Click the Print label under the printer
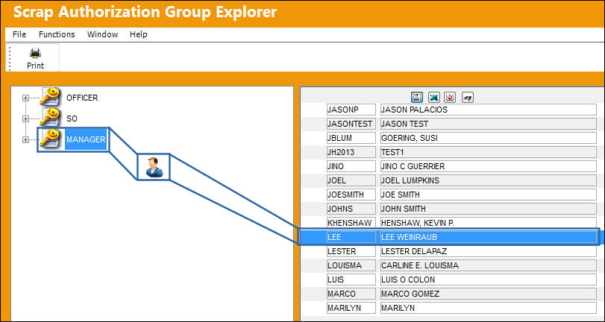Image resolution: width=605 pixels, height=322 pixels. 35,66
